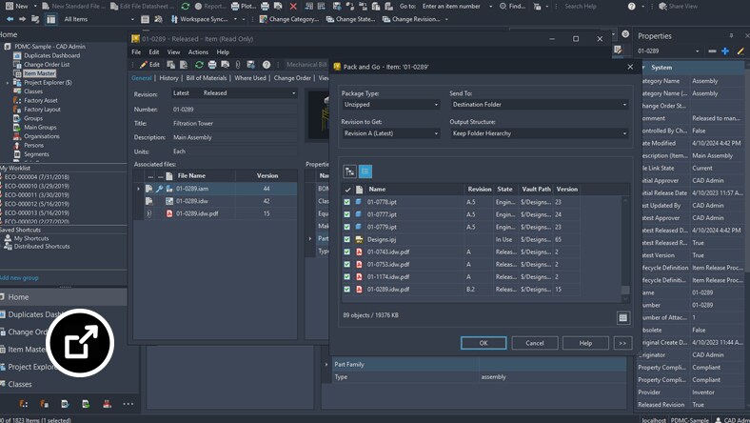Click the Cancel button
This screenshot has width=750, height=423.
click(x=534, y=343)
